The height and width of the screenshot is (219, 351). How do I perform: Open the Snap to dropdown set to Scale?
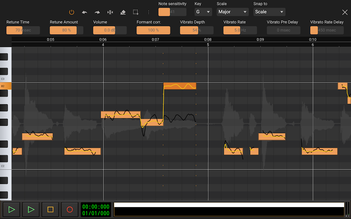coord(269,11)
